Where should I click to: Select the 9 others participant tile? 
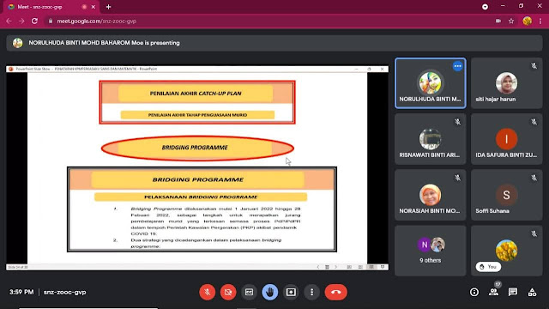coord(431,251)
